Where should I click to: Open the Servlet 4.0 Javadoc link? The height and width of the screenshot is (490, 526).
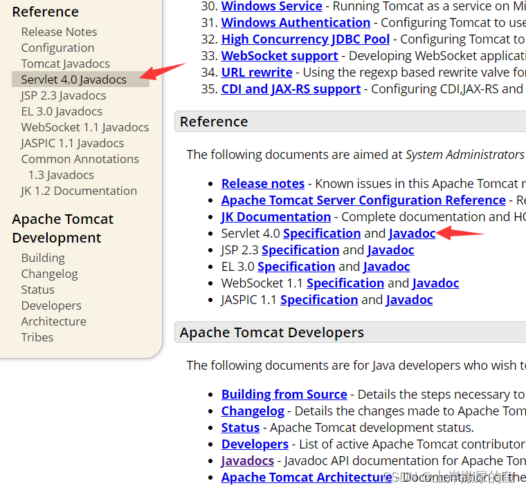(x=412, y=234)
